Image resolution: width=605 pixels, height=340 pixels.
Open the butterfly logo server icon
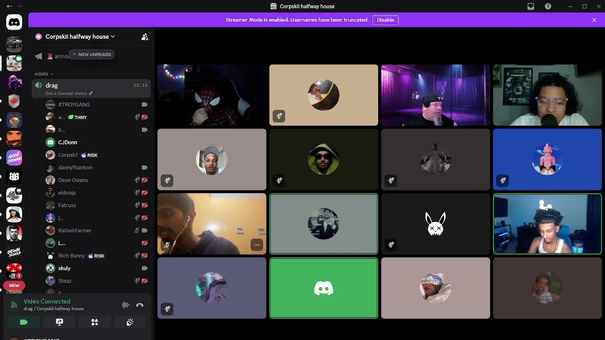click(x=14, y=176)
